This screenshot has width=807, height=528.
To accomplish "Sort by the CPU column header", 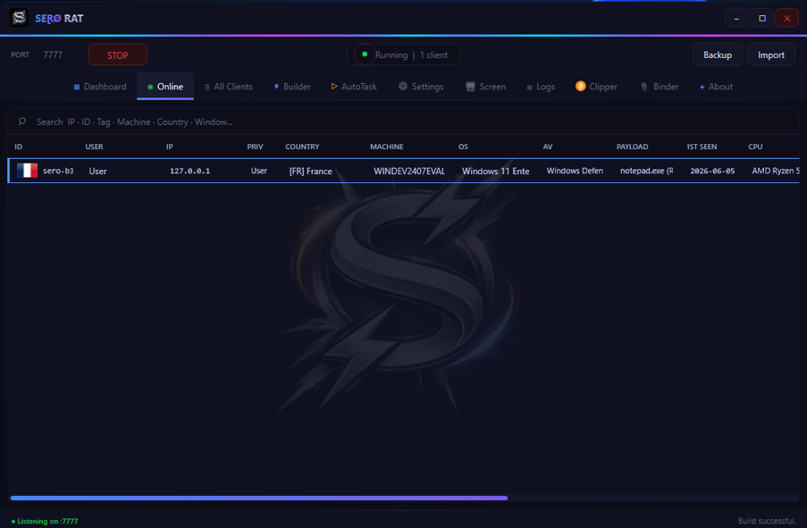I will (x=755, y=147).
